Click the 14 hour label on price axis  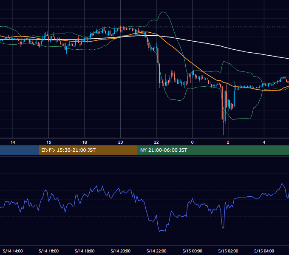[13, 142]
